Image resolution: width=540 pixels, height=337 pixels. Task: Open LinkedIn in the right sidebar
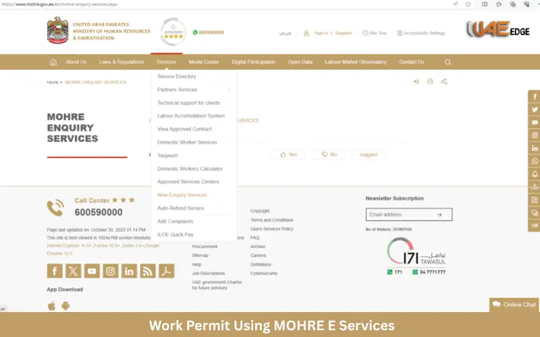click(535, 148)
